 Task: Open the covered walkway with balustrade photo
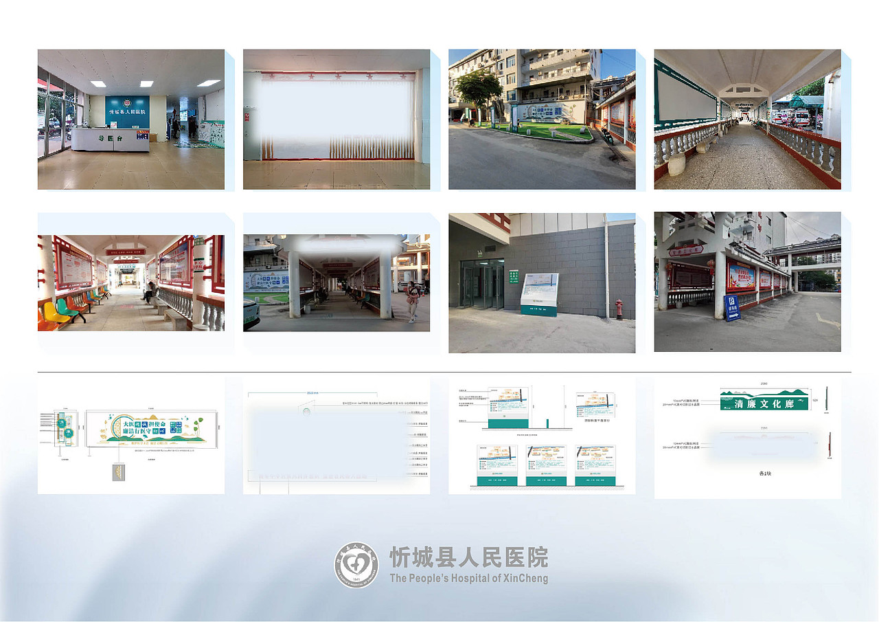(746, 118)
